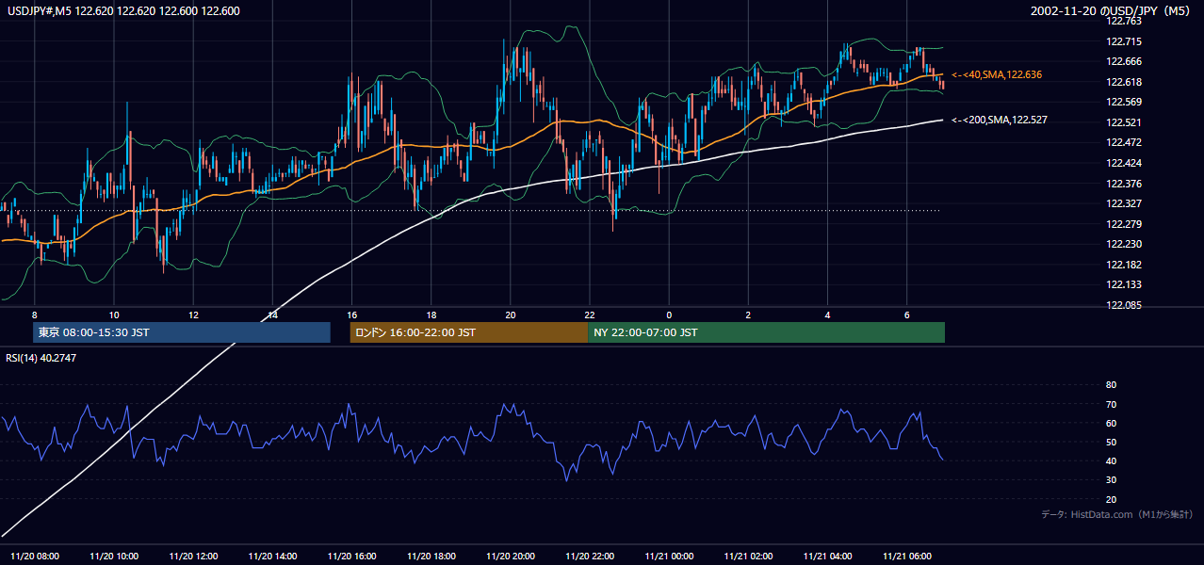Click price axis label 122.666
Viewport: 1204px width, 565px height.
pos(1123,61)
